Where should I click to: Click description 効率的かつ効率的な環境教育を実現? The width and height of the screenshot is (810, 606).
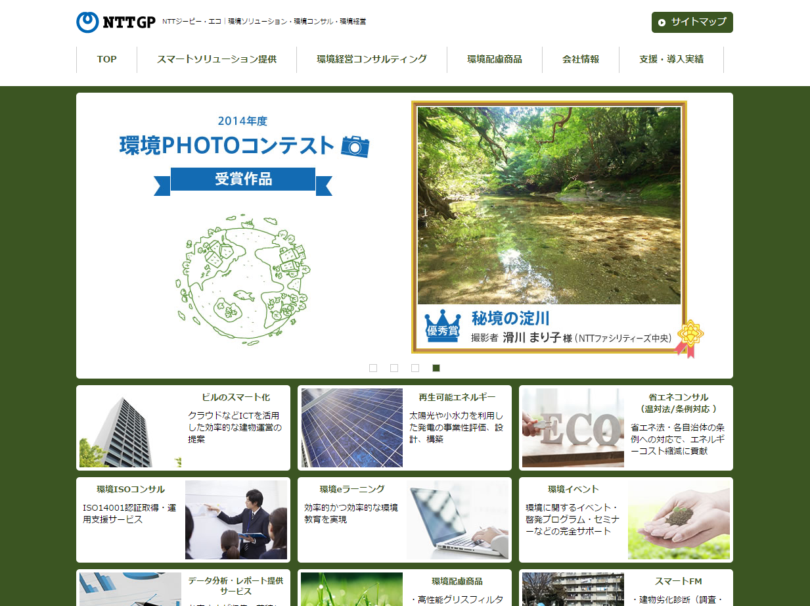pos(351,513)
